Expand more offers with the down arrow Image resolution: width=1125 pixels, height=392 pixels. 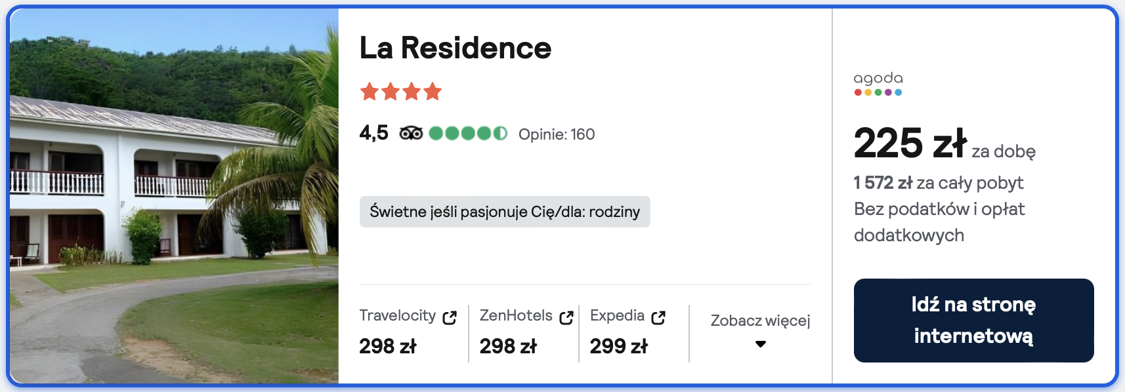pos(761,344)
